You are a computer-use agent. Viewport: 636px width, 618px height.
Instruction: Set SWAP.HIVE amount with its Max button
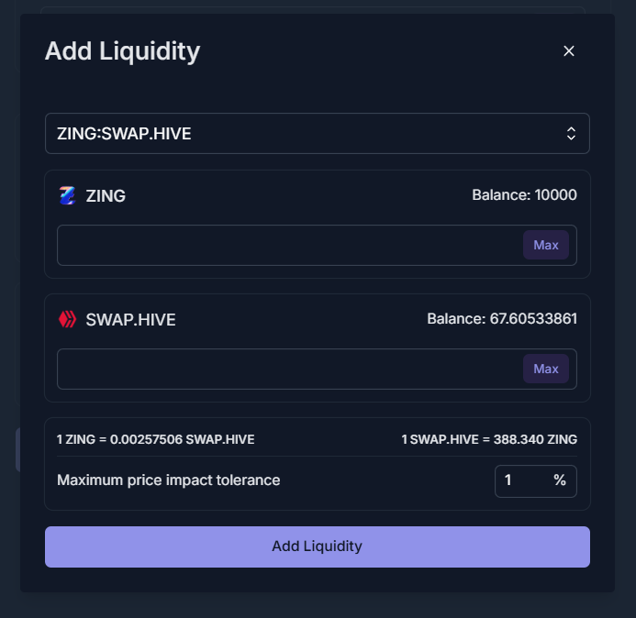pyautogui.click(x=545, y=369)
